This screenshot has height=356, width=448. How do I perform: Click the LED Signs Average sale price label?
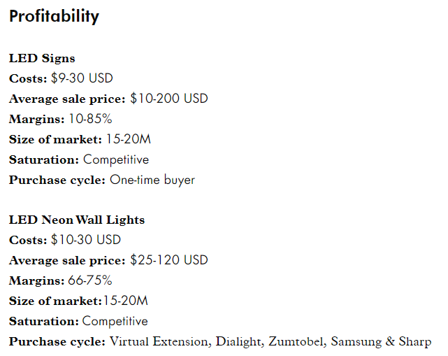tap(67, 99)
